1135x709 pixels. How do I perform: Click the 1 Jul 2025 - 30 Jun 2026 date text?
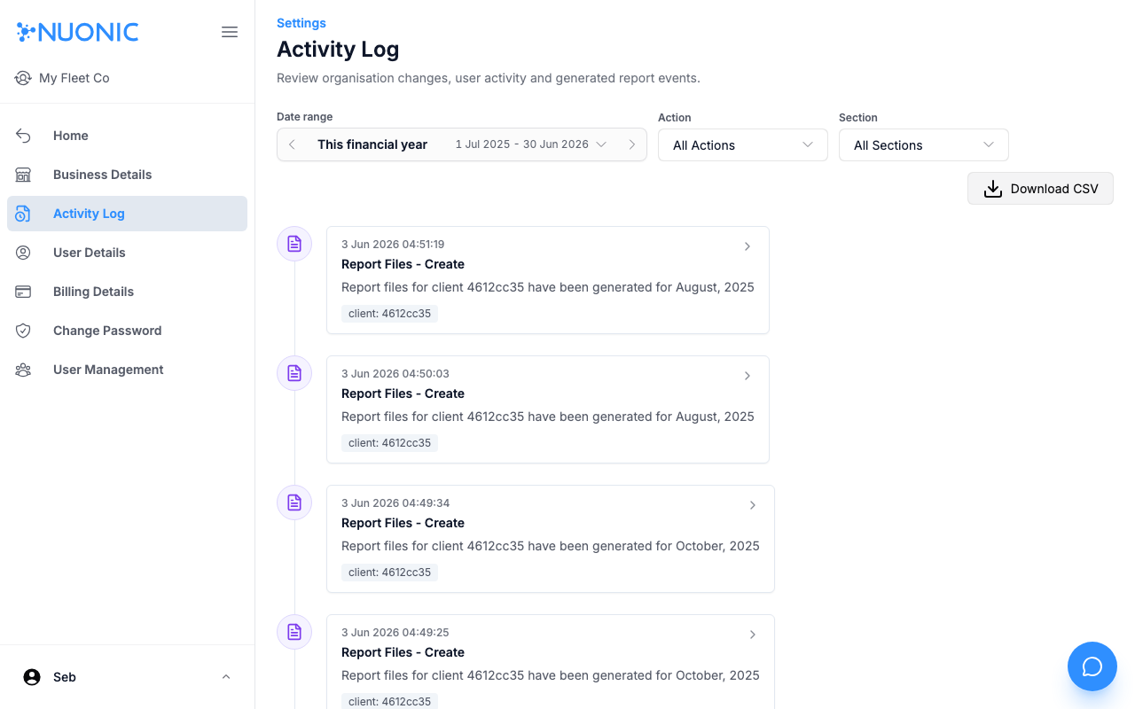[x=522, y=144]
